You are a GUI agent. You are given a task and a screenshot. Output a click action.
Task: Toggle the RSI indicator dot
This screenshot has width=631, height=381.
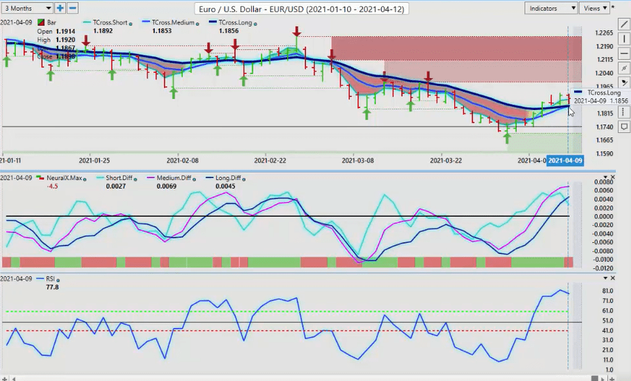58,280
